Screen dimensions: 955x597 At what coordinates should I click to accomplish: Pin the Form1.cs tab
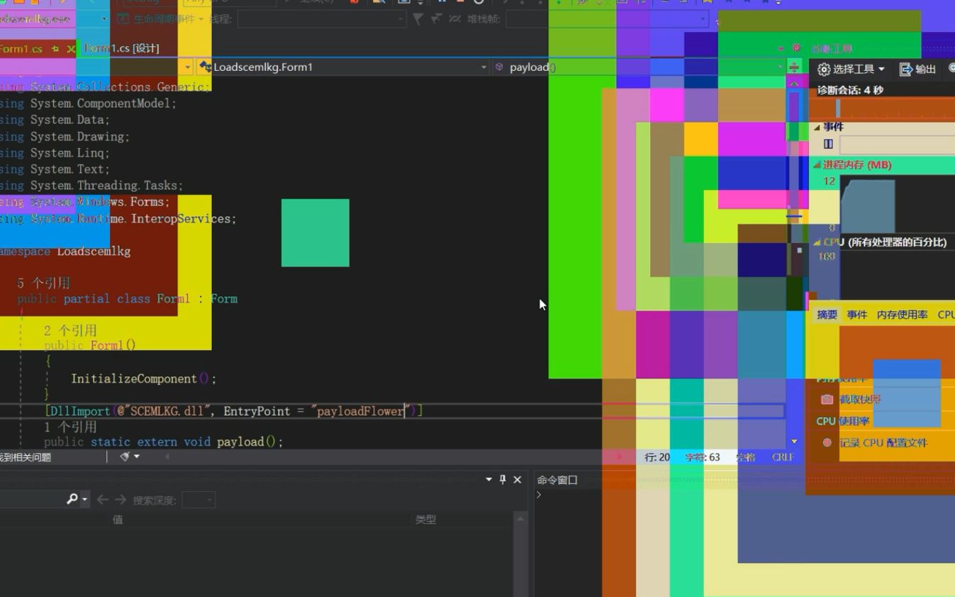point(55,49)
